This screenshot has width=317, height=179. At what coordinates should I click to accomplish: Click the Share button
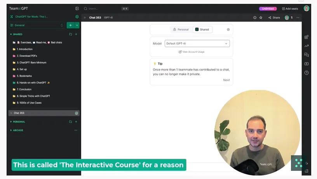coord(274,18)
